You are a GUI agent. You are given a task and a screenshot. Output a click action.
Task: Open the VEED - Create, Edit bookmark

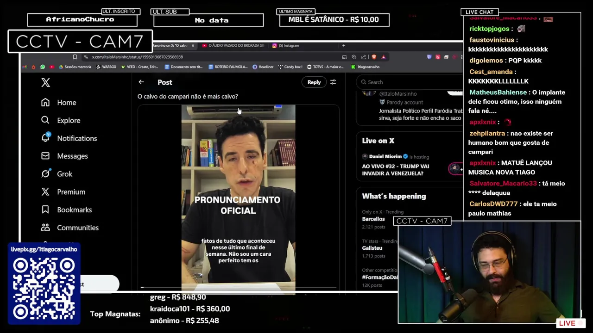pyautogui.click(x=139, y=67)
